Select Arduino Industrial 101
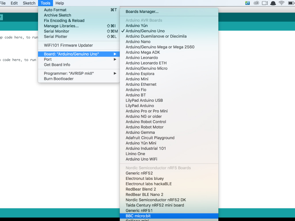 click(169, 148)
